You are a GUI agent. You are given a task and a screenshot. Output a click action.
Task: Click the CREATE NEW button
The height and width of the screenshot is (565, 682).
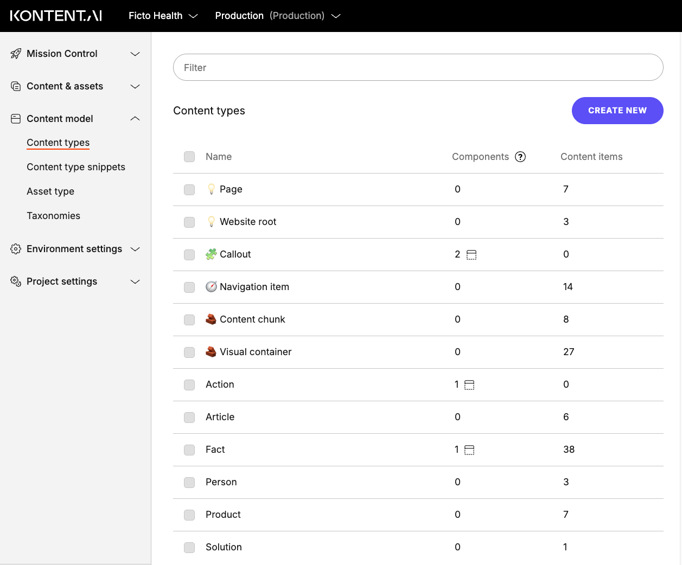coord(617,111)
